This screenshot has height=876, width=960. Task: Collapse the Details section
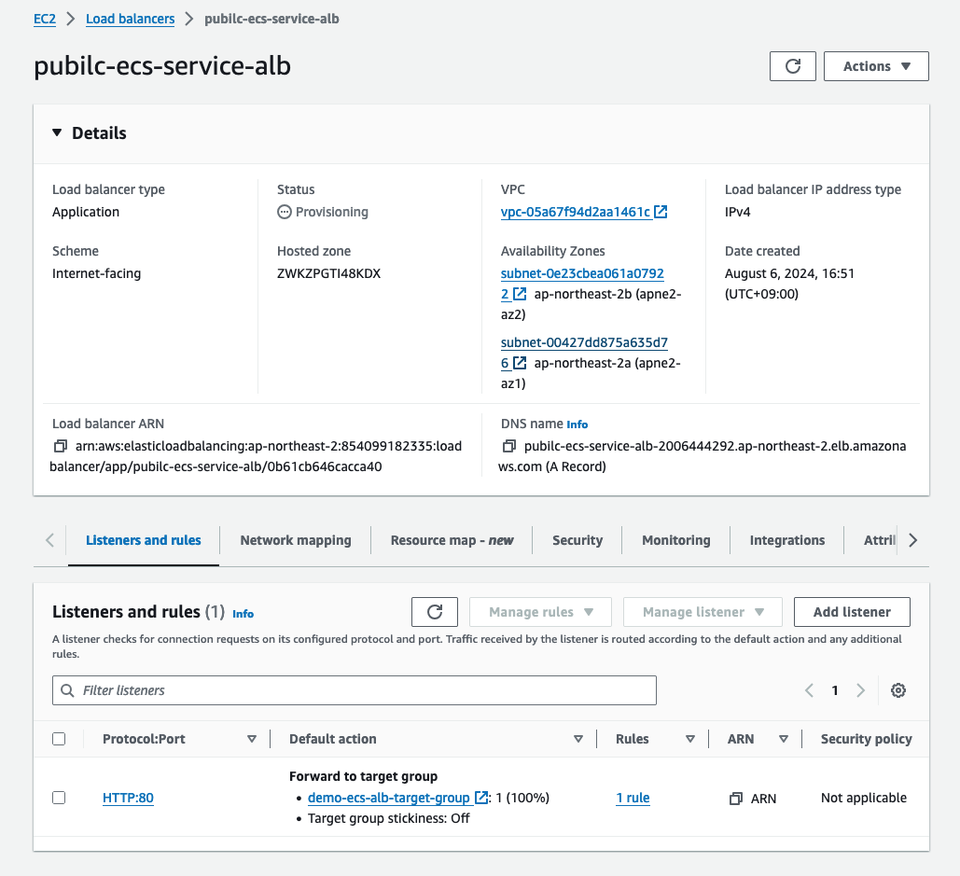57,132
